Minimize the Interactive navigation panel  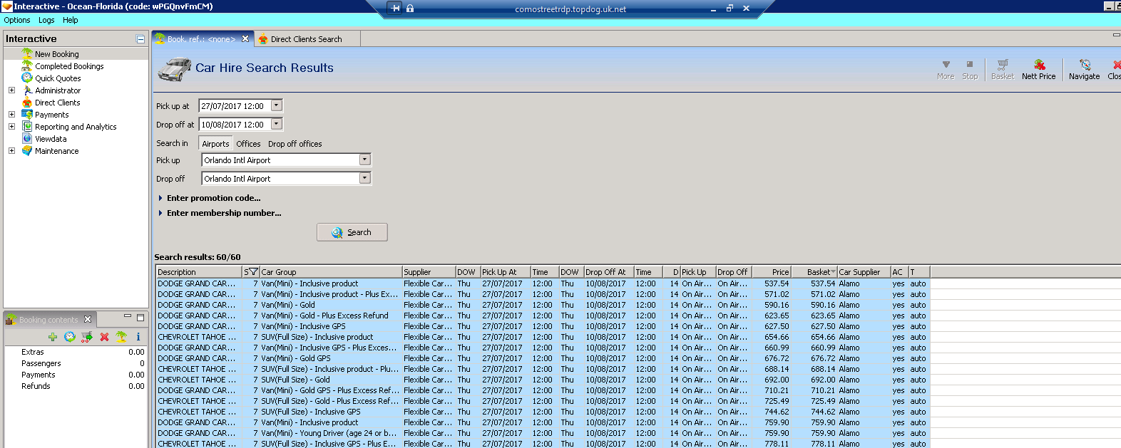pos(140,39)
